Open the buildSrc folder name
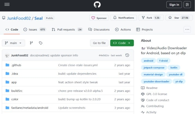This screenshot has height=114, width=195. 17,91
